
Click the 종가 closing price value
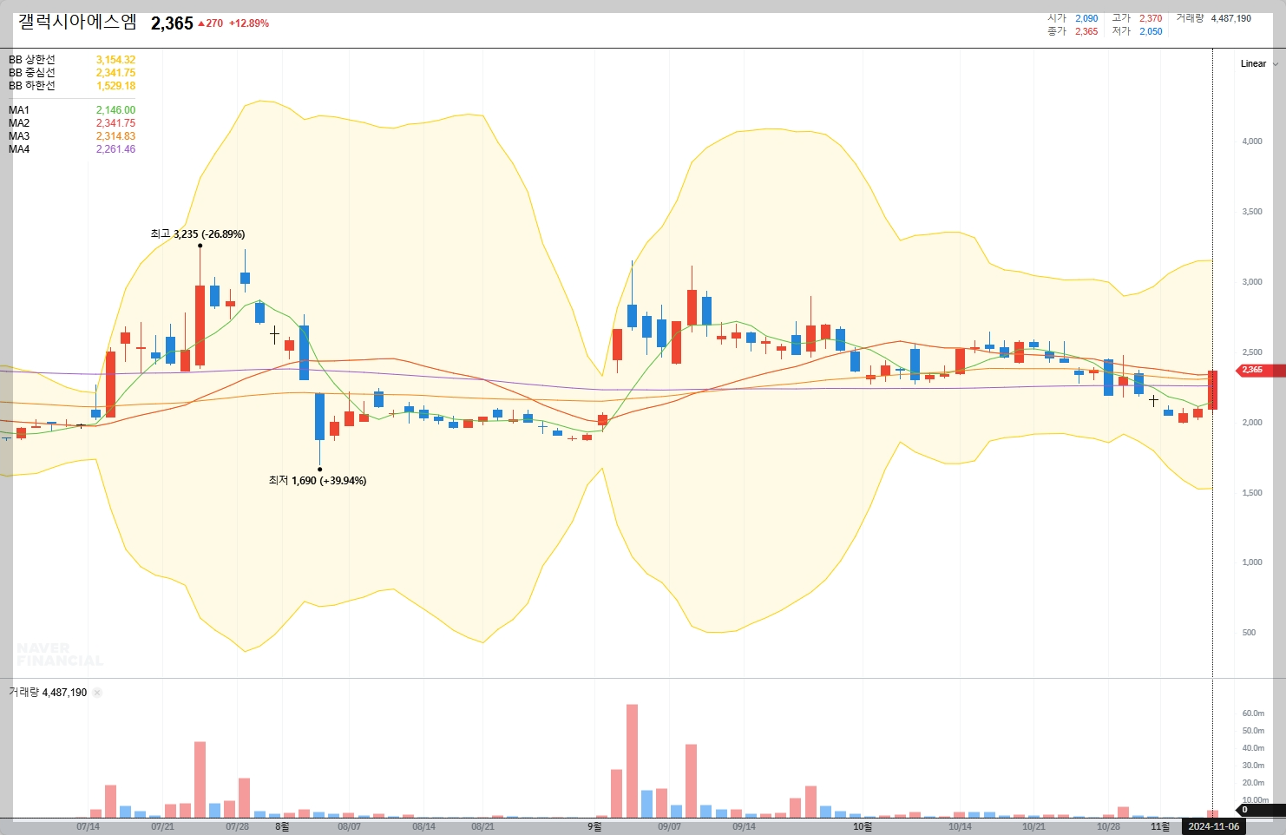[x=1086, y=31]
